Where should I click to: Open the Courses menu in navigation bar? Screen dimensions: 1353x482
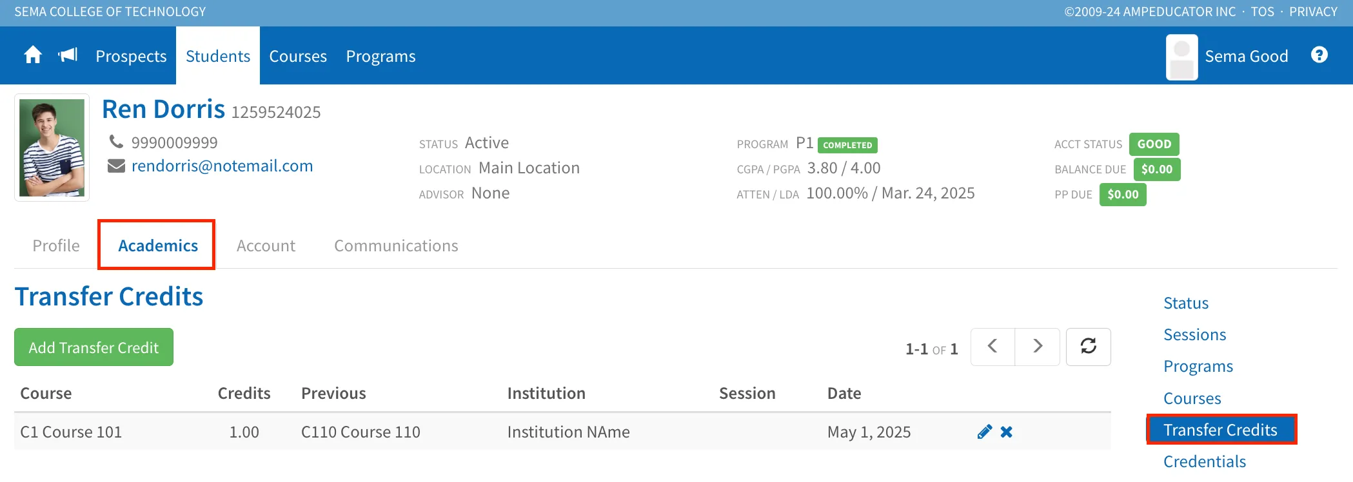pyautogui.click(x=298, y=56)
